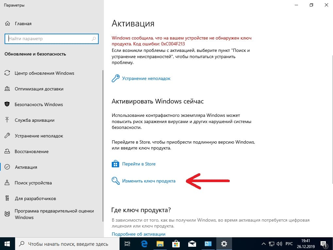Close the Параметры window
This screenshot has width=333, height=250.
326,5
